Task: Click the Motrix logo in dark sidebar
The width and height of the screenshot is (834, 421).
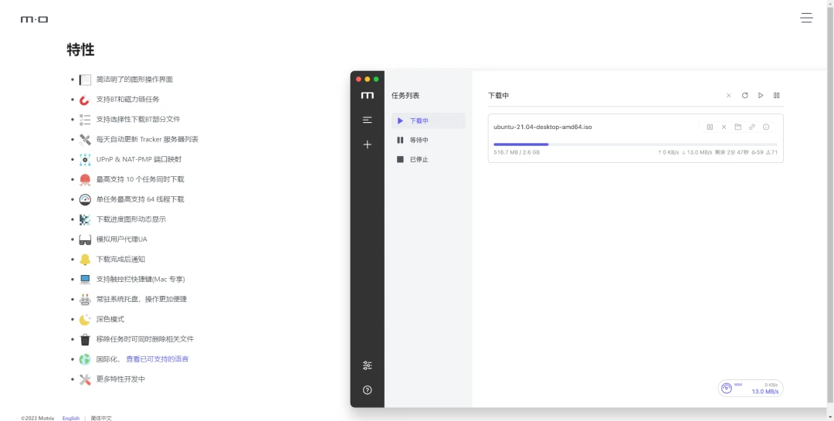Action: [367, 95]
